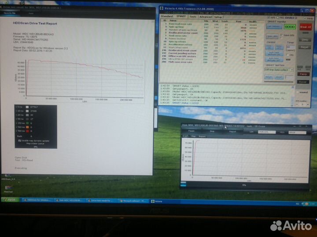Switch to the Standard tab in Victoria
Screen dimensions: 317x237
point(167,16)
